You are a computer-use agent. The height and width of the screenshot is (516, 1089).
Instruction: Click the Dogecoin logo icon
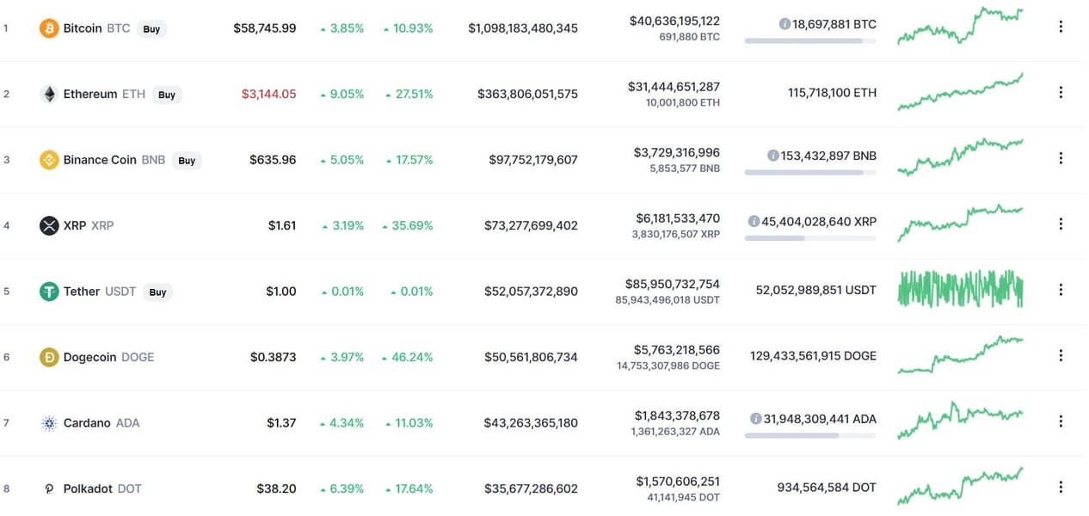tap(49, 357)
